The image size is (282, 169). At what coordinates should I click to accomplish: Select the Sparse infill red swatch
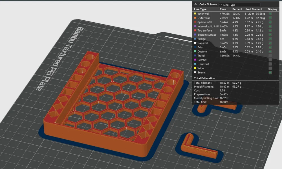tap(195, 22)
